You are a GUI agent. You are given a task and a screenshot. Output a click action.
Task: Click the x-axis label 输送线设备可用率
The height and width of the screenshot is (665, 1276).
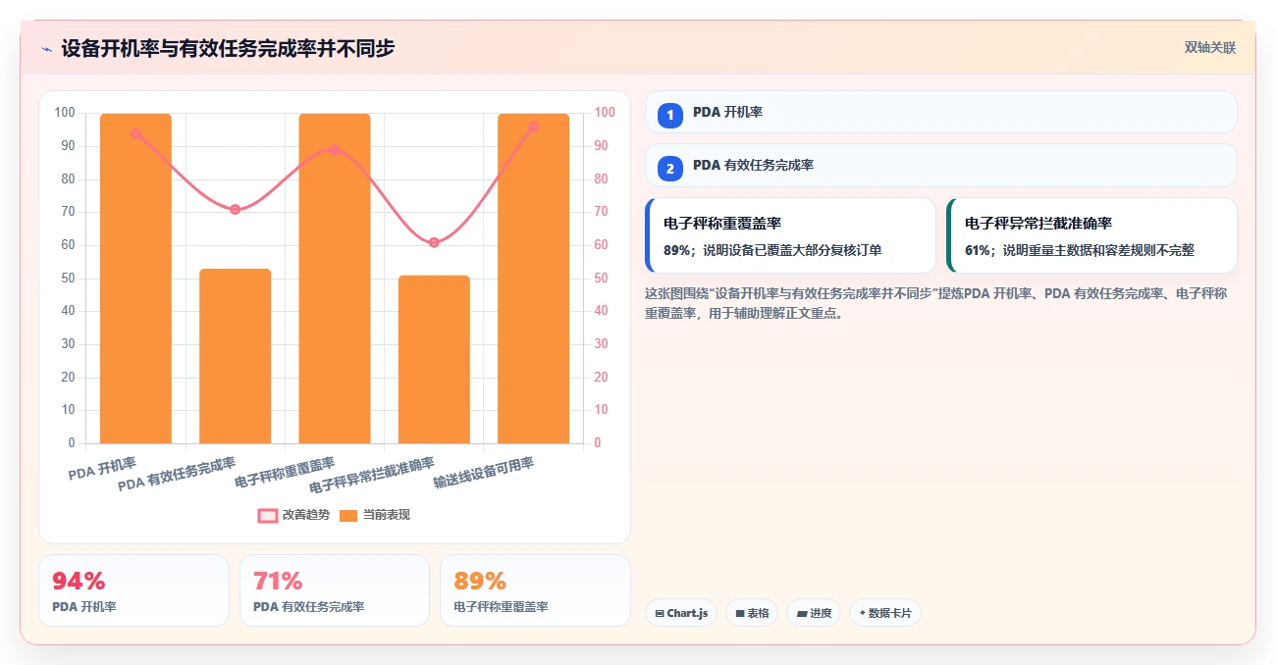tap(485, 473)
